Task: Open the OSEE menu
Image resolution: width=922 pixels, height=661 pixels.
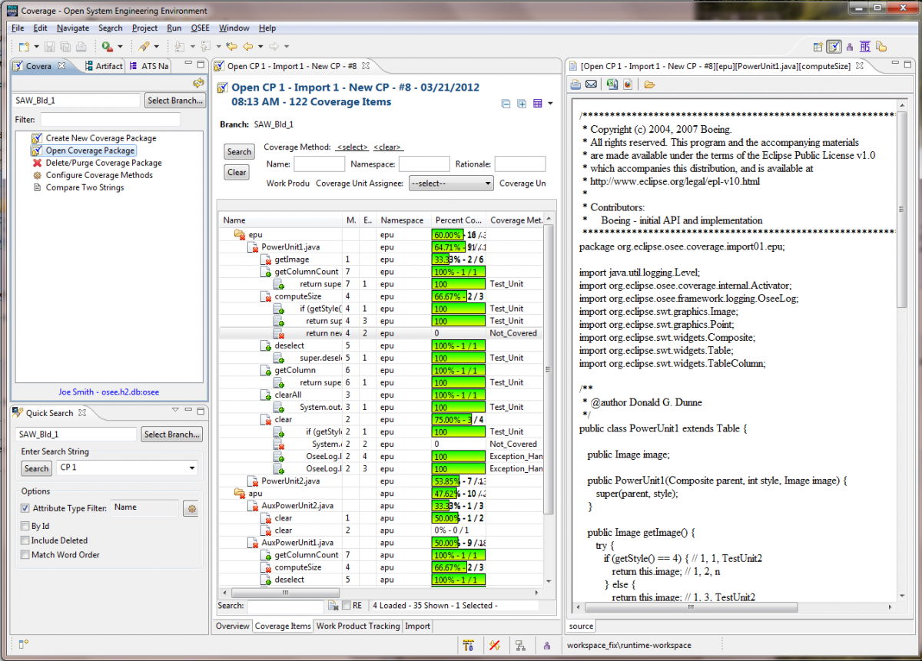Action: coord(200,28)
